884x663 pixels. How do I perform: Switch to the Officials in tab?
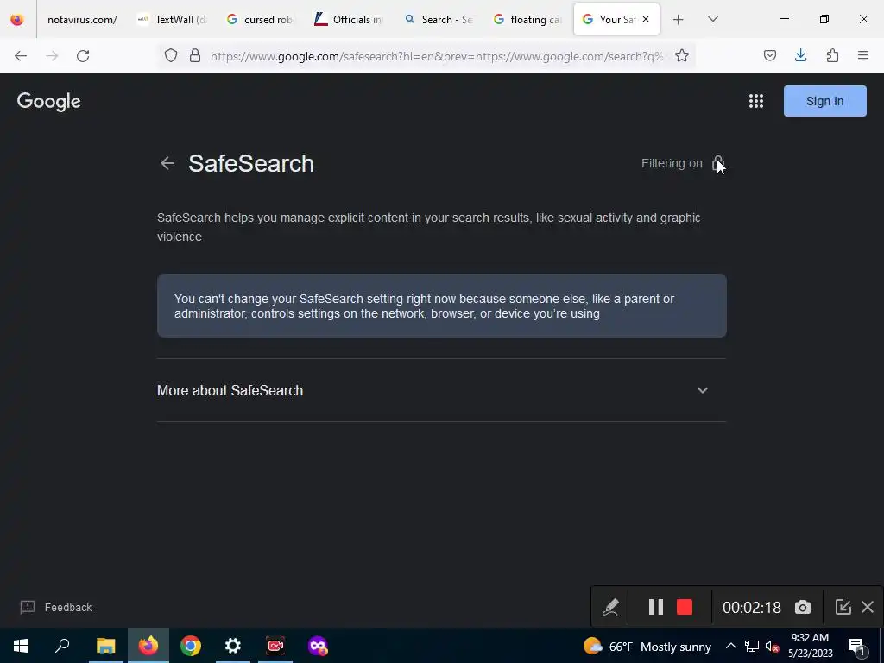click(x=348, y=20)
